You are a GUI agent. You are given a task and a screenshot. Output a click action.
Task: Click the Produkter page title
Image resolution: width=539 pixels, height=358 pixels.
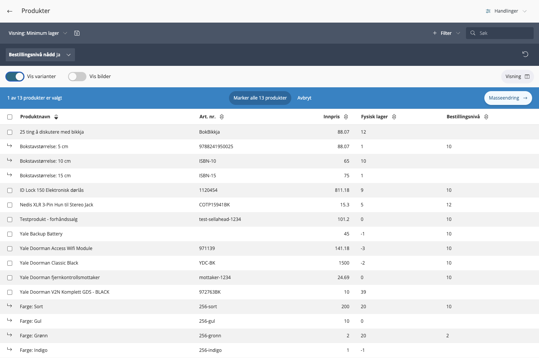36,11
